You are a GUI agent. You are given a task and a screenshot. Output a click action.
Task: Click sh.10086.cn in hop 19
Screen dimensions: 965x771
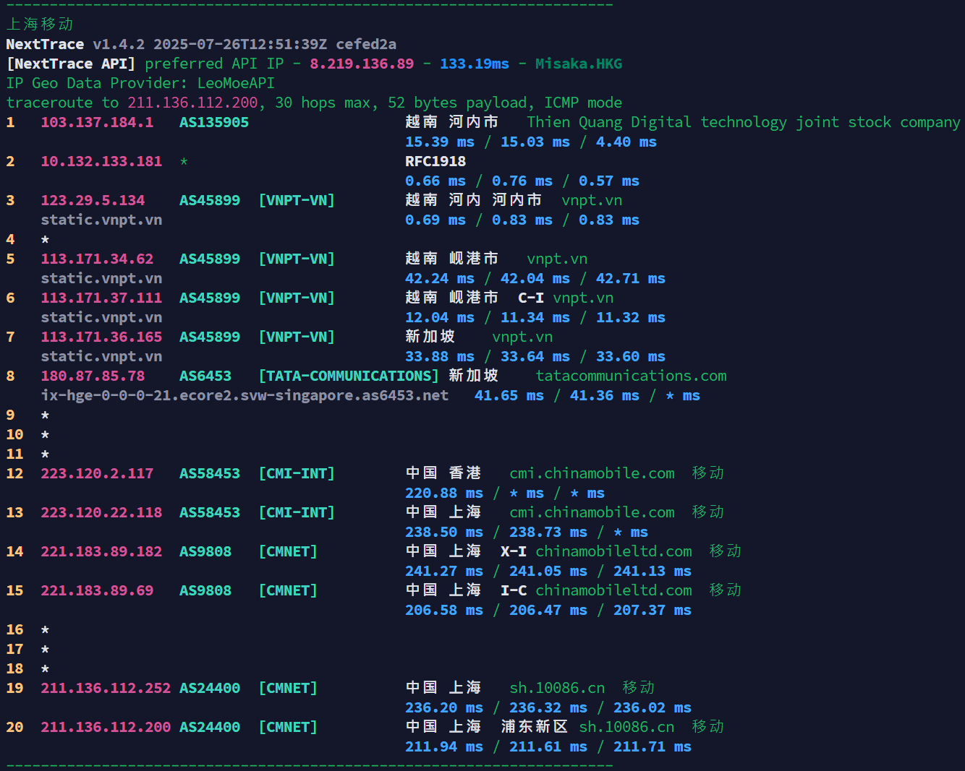click(x=557, y=688)
